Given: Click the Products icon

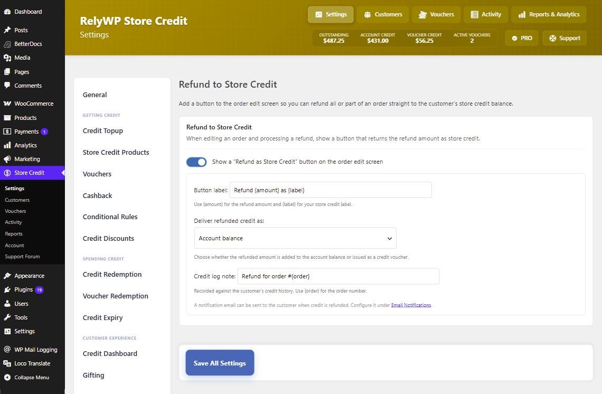Looking at the screenshot, I should 7,118.
